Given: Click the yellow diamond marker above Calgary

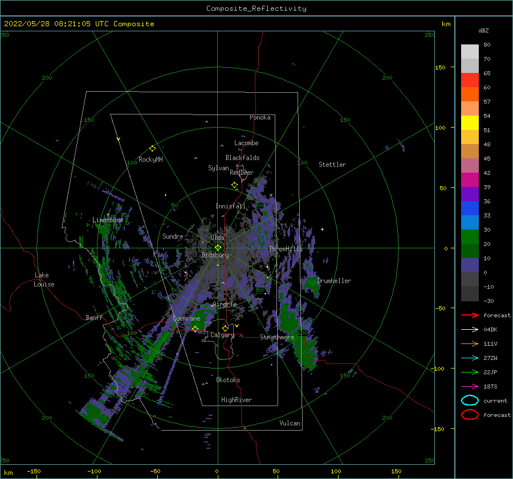Looking at the screenshot, I should pos(225,328).
